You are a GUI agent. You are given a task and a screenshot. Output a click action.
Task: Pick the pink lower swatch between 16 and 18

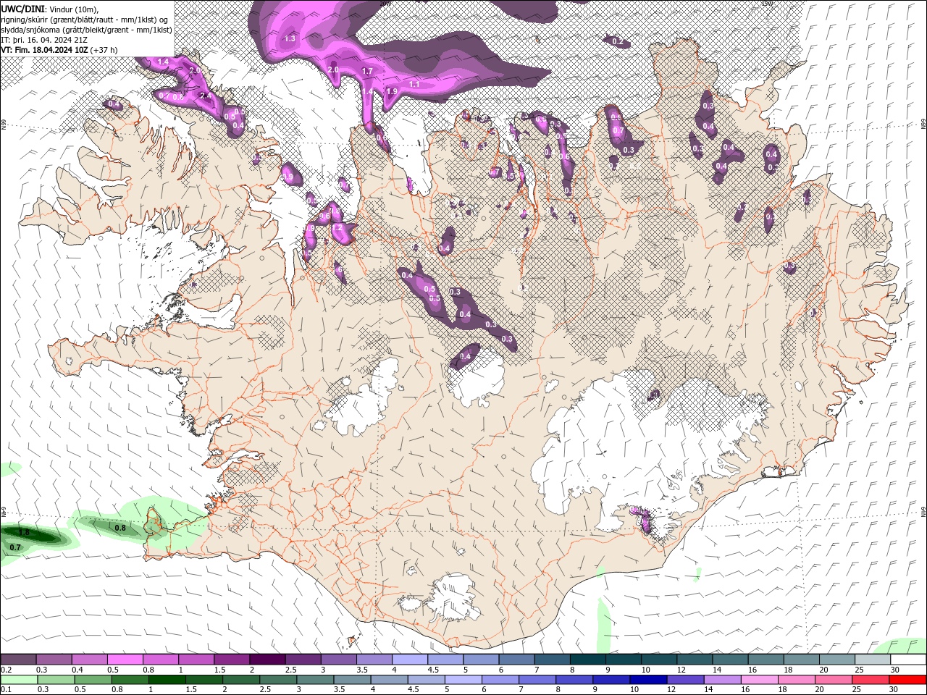pyautogui.click(x=760, y=680)
